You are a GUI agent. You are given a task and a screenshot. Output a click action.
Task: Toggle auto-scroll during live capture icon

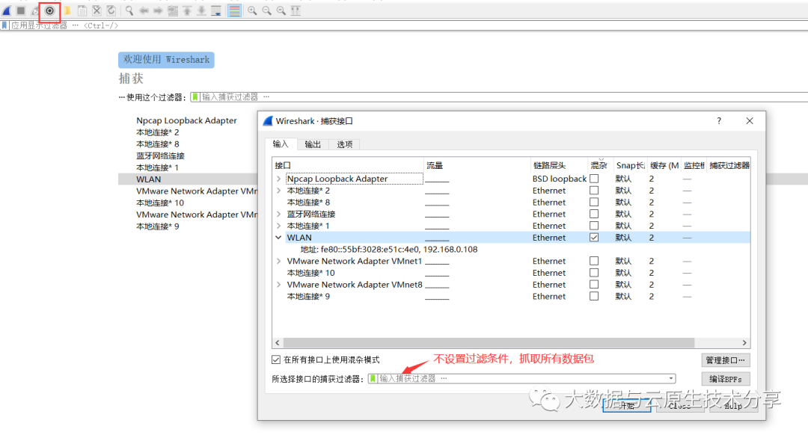tap(216, 10)
